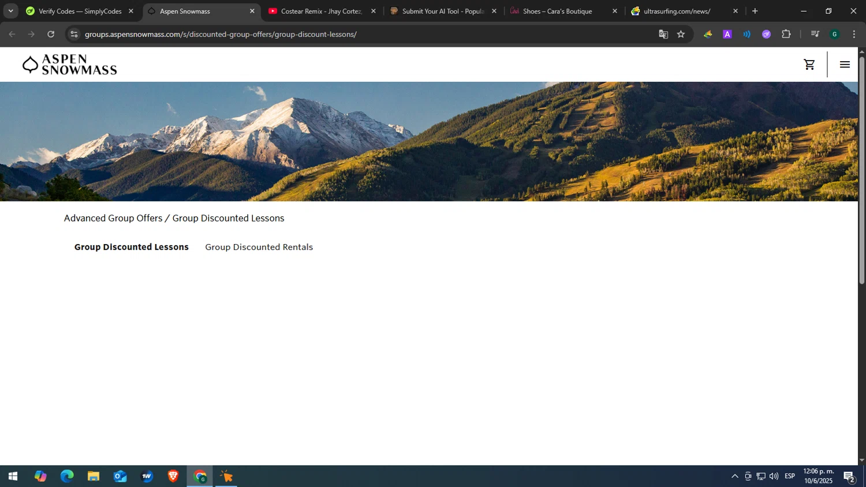866x487 pixels.
Task: Open Advanced Group Offers breadcrumb link
Action: [113, 218]
